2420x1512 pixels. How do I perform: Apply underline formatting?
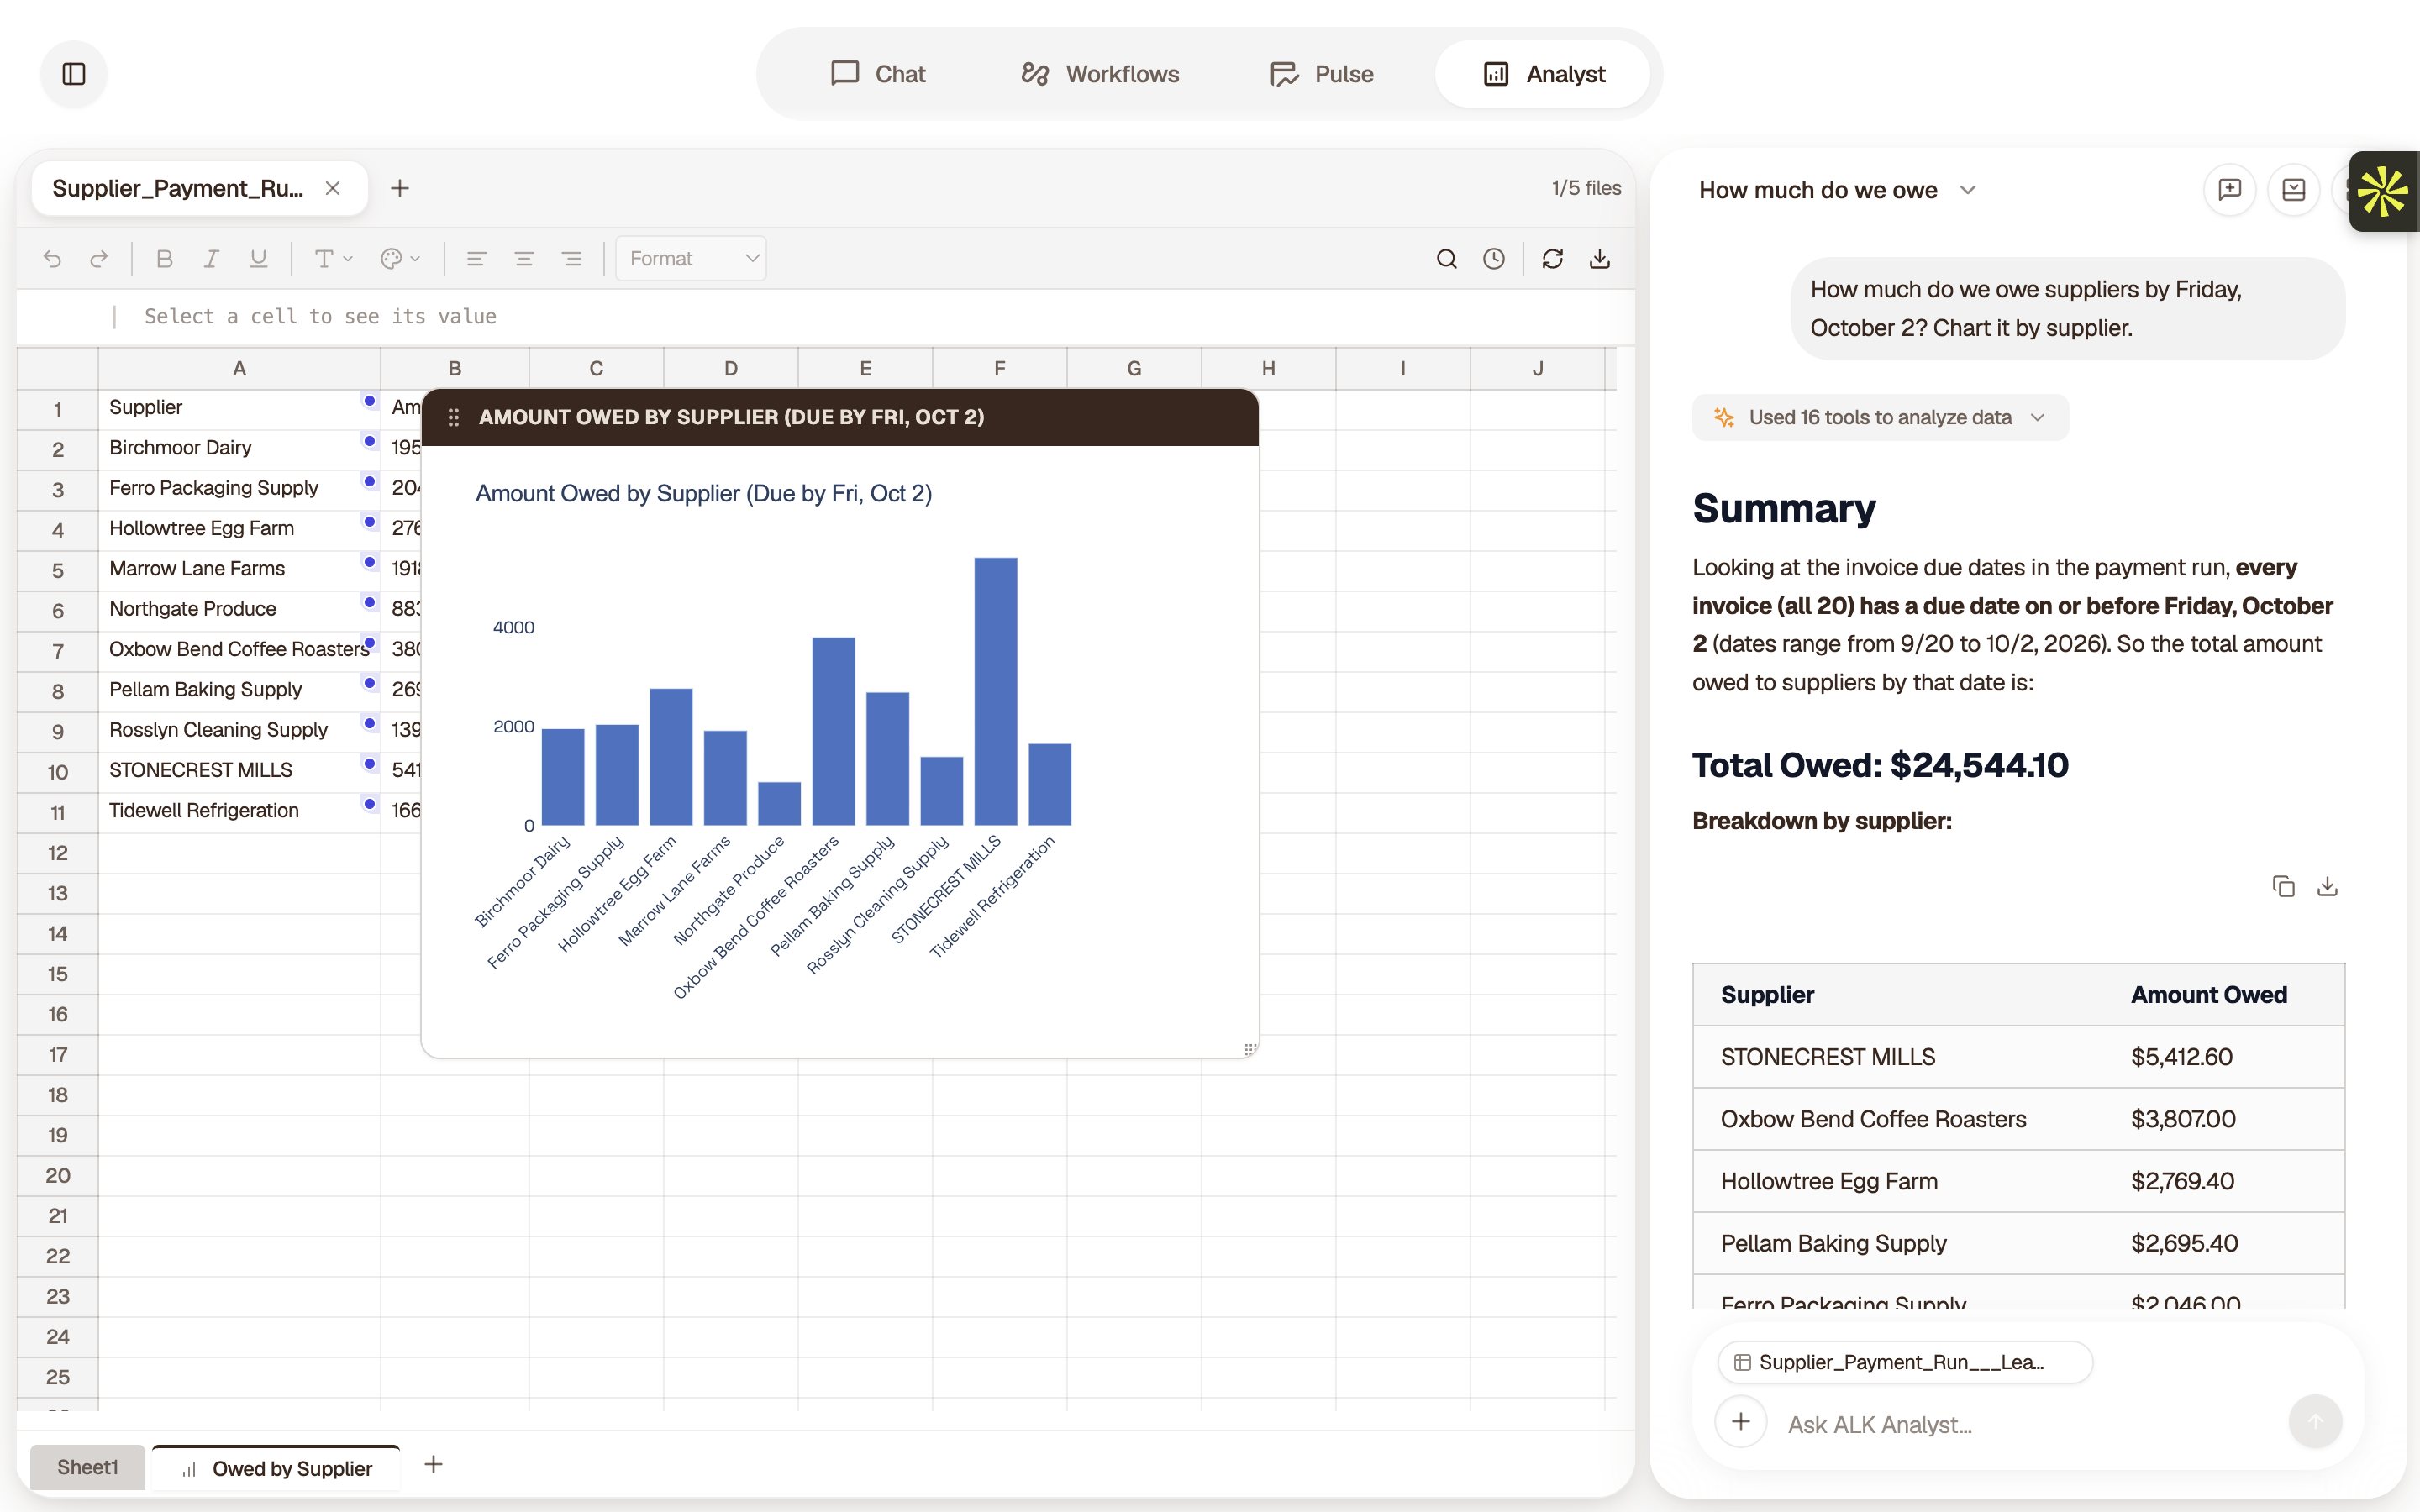coord(258,259)
